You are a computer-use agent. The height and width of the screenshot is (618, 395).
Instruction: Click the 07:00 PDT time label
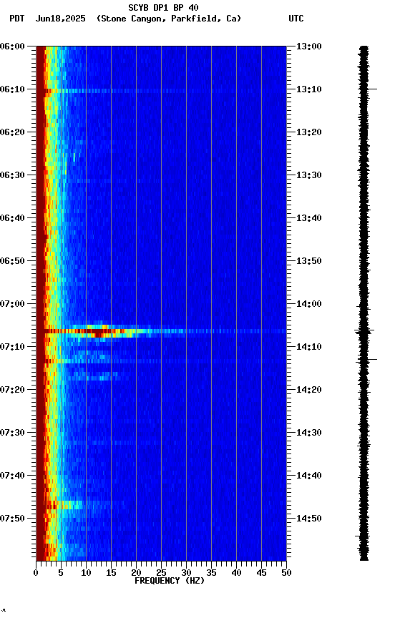pos(12,304)
